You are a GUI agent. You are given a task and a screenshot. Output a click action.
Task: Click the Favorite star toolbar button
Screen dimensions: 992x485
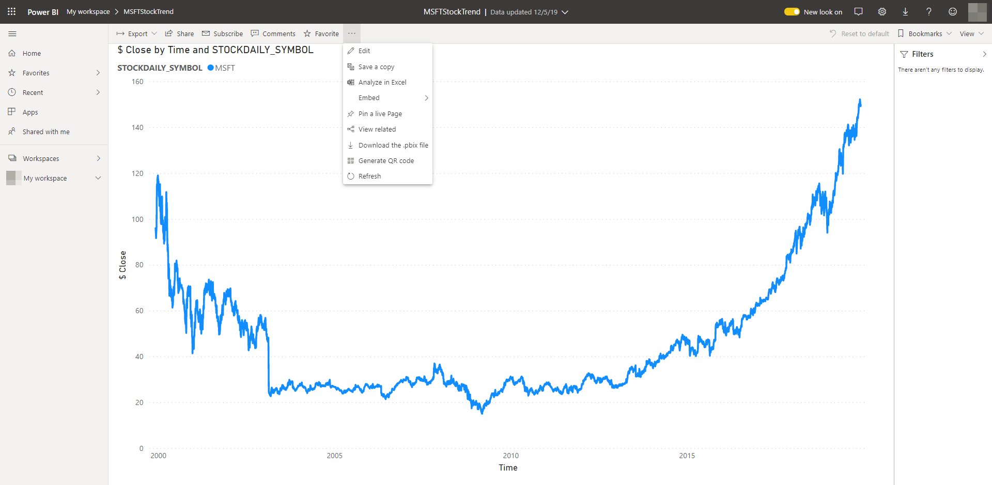coord(321,34)
